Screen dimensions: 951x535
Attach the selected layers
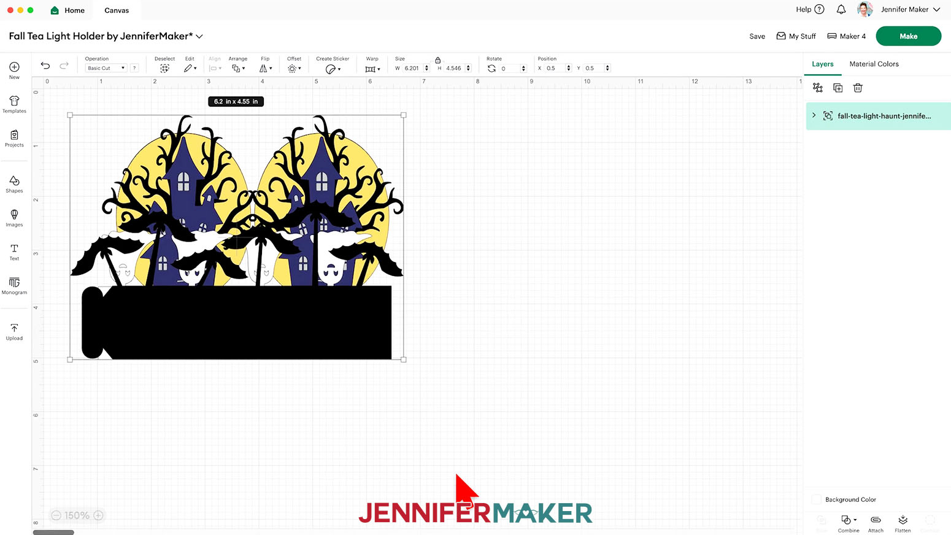pos(876,523)
